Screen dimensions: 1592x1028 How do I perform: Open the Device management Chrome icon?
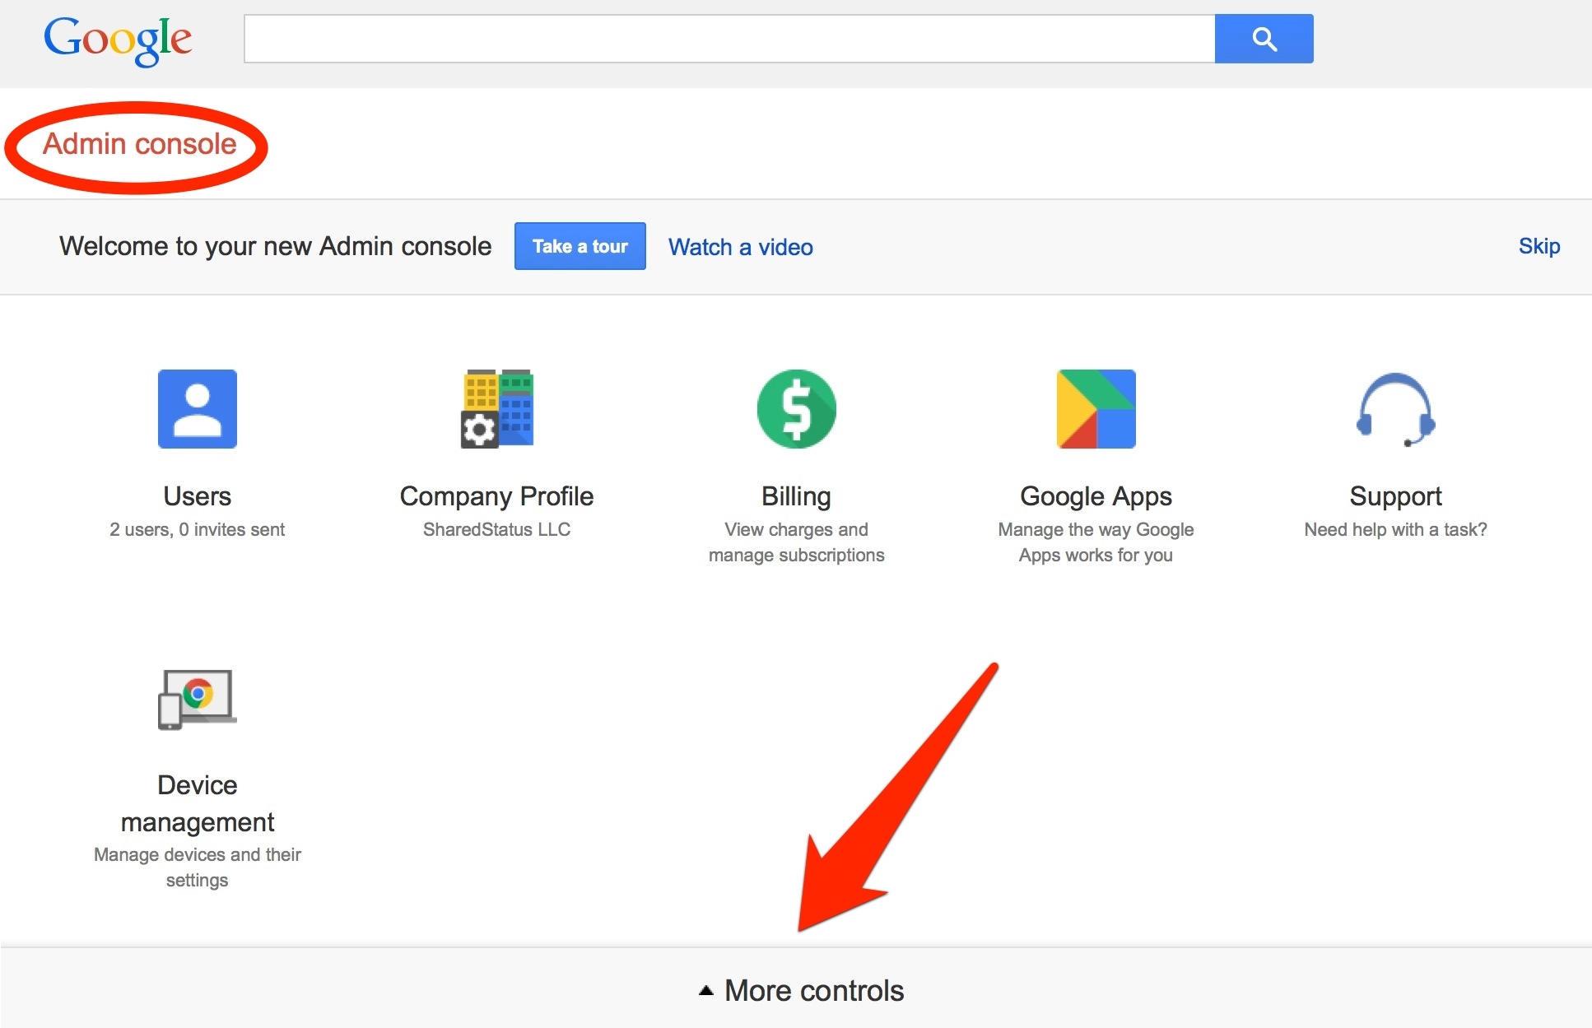click(198, 700)
